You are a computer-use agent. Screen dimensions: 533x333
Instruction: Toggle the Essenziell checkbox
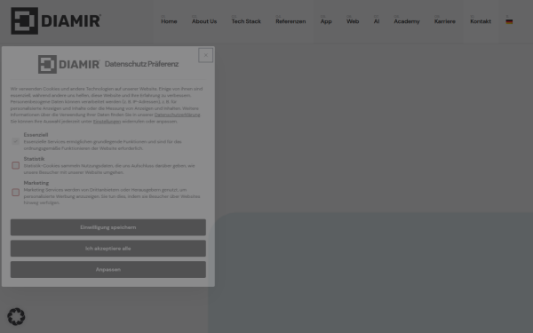tap(16, 141)
